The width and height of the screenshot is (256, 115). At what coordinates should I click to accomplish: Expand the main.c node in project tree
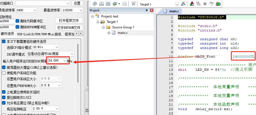[109, 33]
